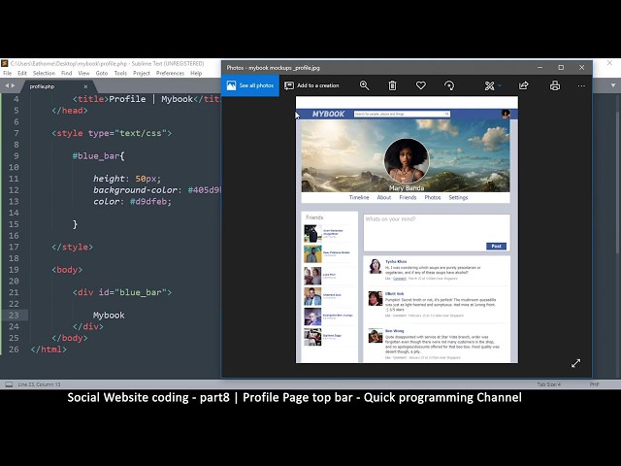Rotate the photo with rotate icon
621x466 pixels.
(x=449, y=85)
